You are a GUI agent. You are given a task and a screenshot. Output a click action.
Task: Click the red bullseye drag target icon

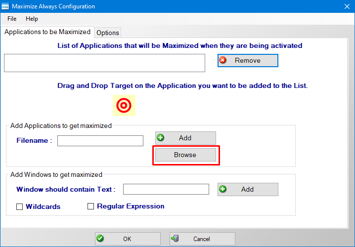pos(124,105)
